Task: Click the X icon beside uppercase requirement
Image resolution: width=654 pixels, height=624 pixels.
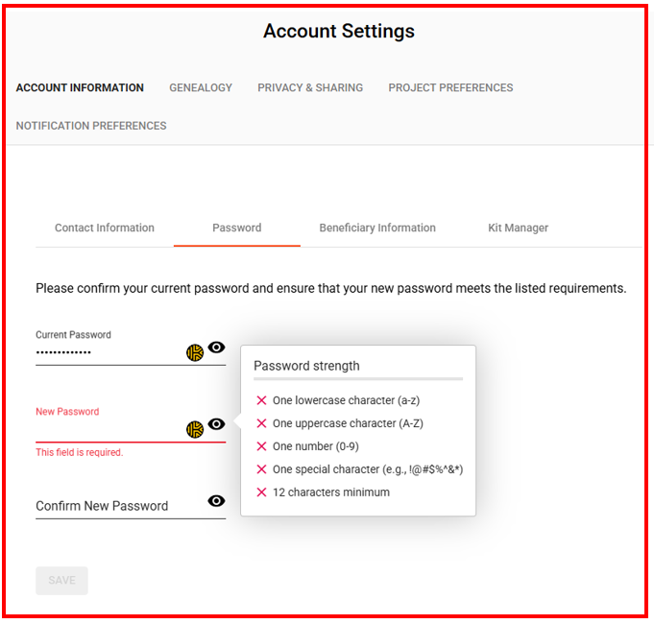Action: 261,423
